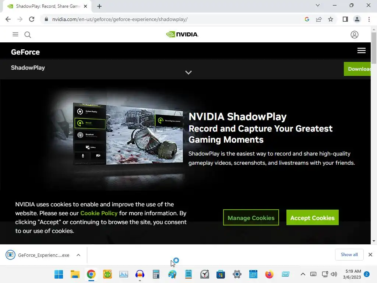Open Settings gear in taskbar
The image size is (377, 283).
pos(237,274)
